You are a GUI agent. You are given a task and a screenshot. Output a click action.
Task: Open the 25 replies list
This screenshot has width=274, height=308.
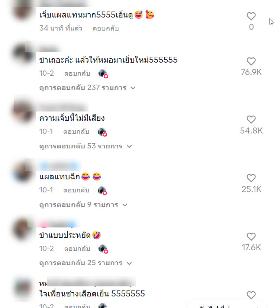tap(86, 263)
